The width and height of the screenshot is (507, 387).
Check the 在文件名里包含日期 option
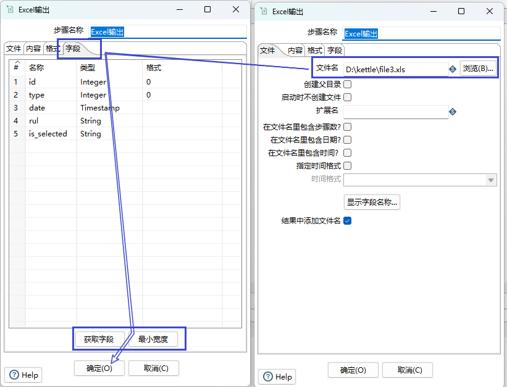(x=347, y=139)
